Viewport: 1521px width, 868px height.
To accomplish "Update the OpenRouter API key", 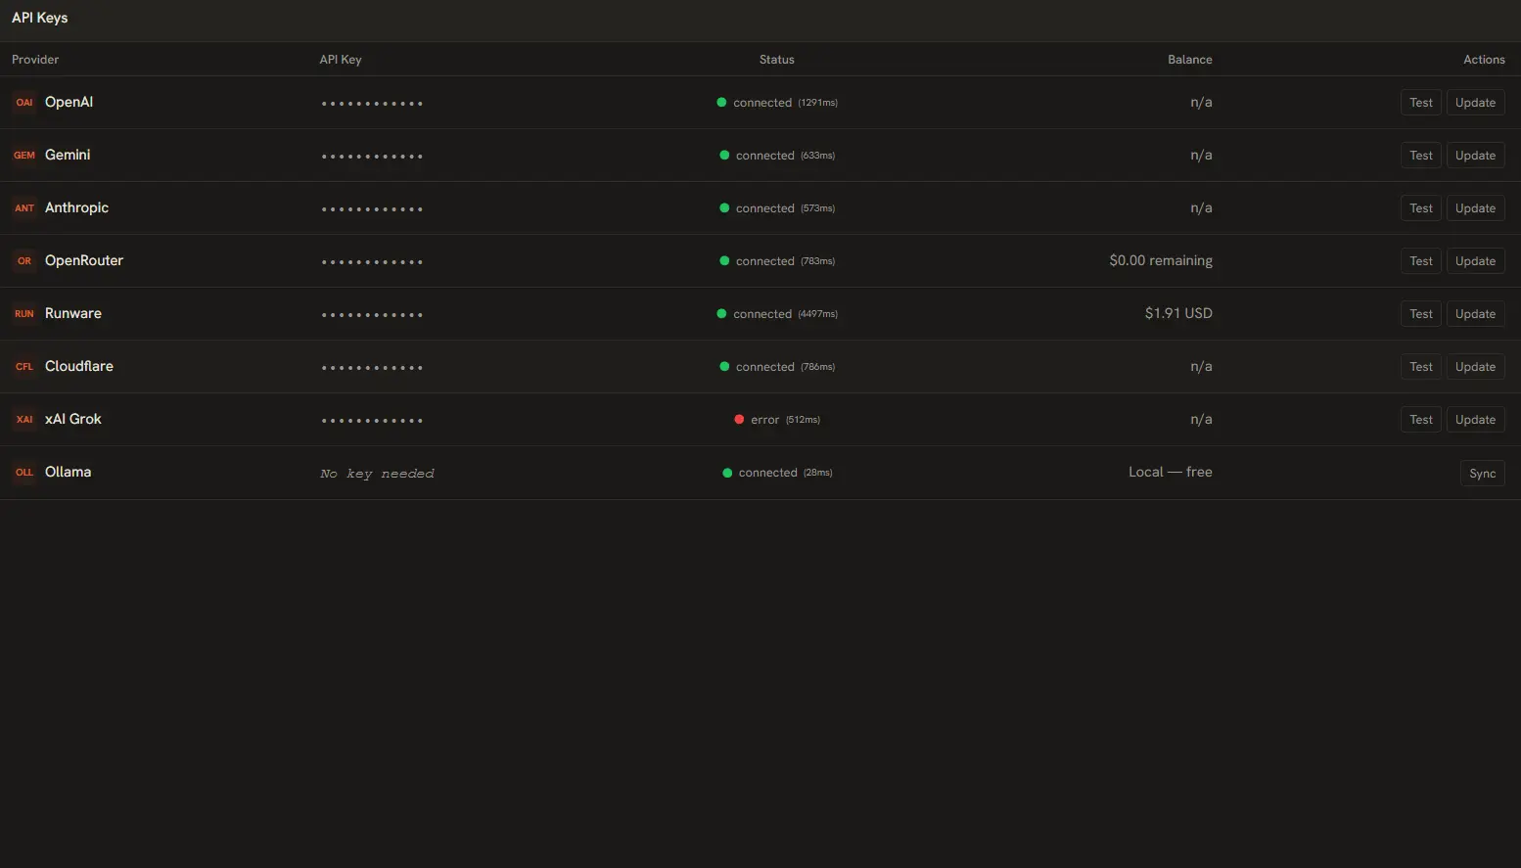I will click(x=1475, y=261).
